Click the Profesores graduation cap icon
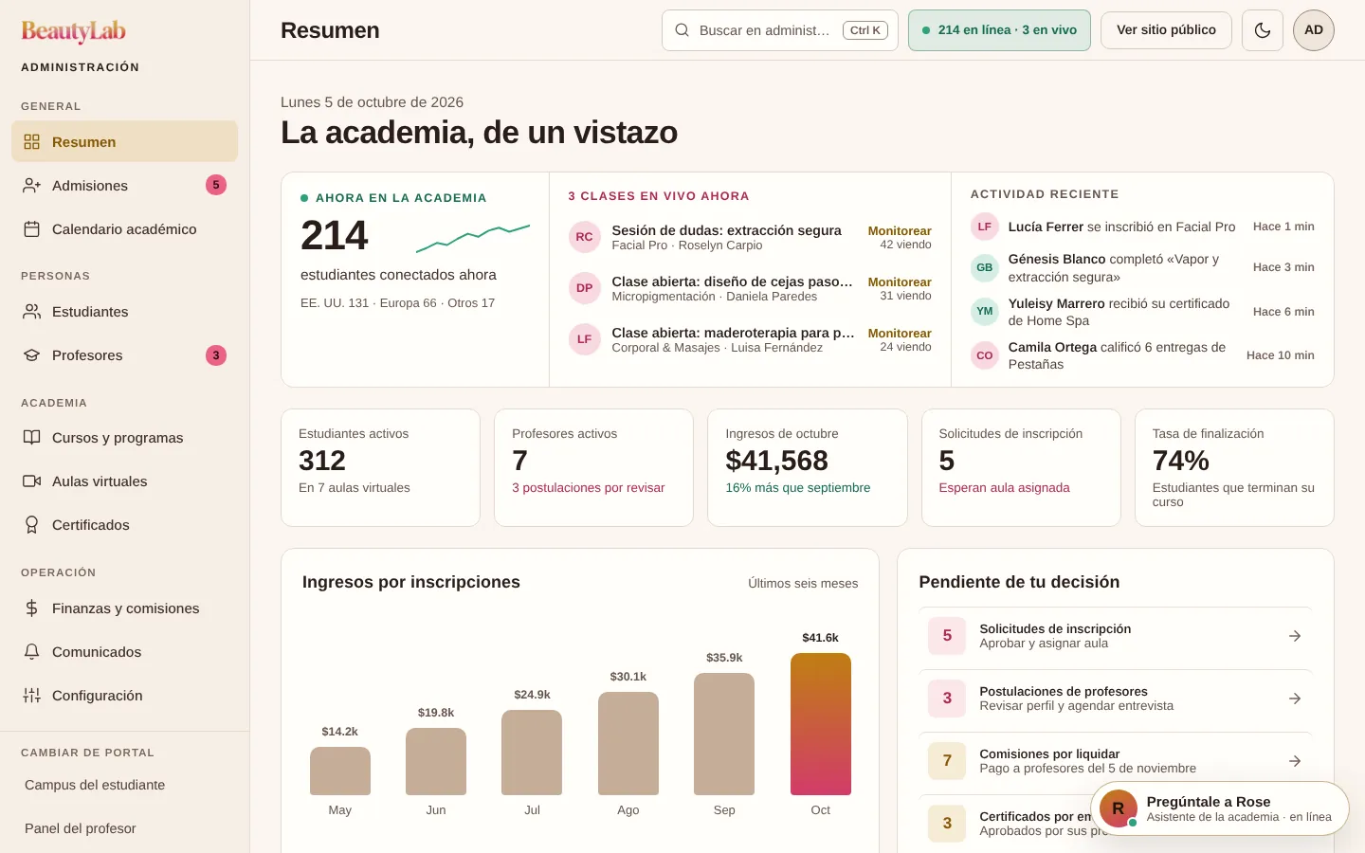The width and height of the screenshot is (1365, 853). (x=31, y=355)
